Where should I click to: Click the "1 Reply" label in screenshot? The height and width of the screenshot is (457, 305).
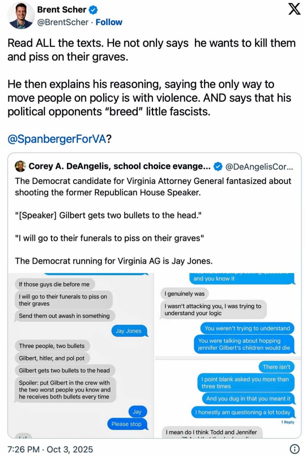pyautogui.click(x=288, y=422)
